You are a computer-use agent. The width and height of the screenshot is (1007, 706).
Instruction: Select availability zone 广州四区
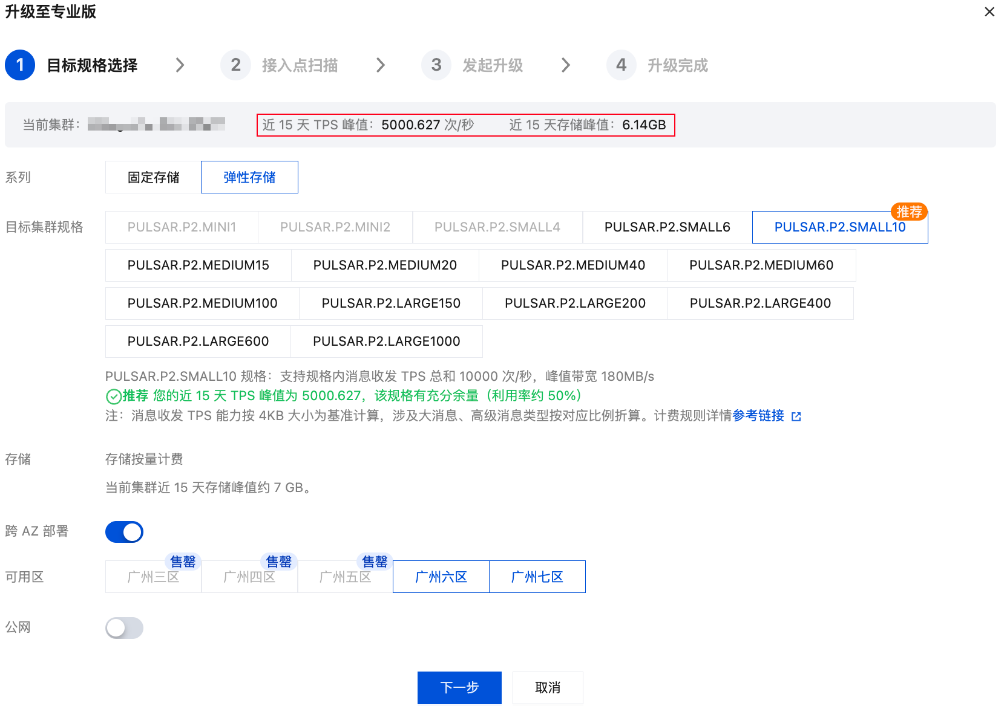tap(249, 577)
